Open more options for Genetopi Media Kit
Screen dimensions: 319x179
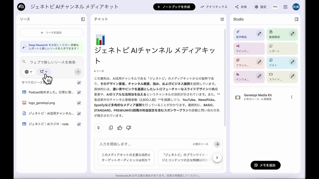tap(292, 97)
